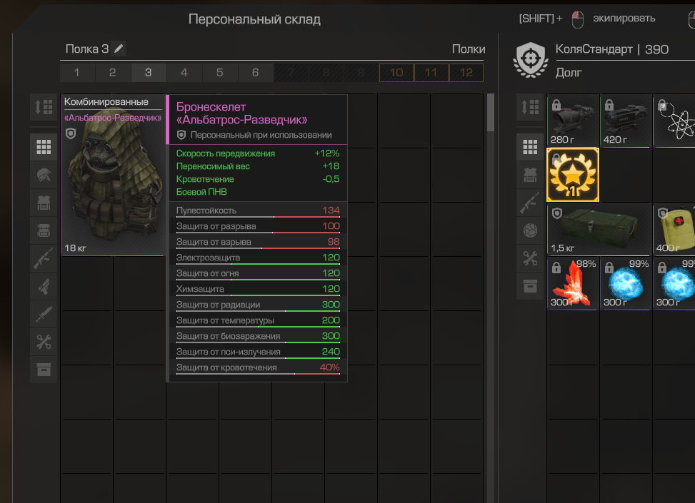Filter warehouse by assault rifle icon
This screenshot has height=503, width=695.
pos(44,258)
